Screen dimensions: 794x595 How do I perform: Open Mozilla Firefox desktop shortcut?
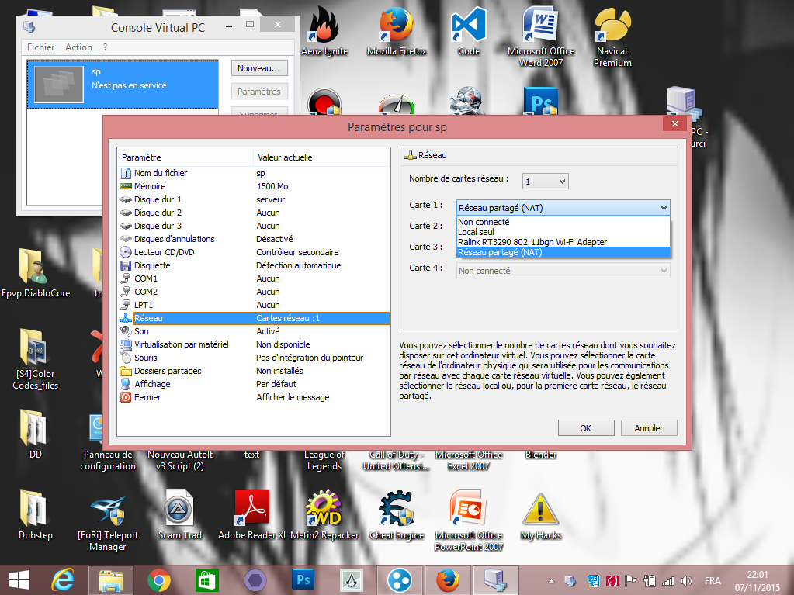tap(397, 31)
